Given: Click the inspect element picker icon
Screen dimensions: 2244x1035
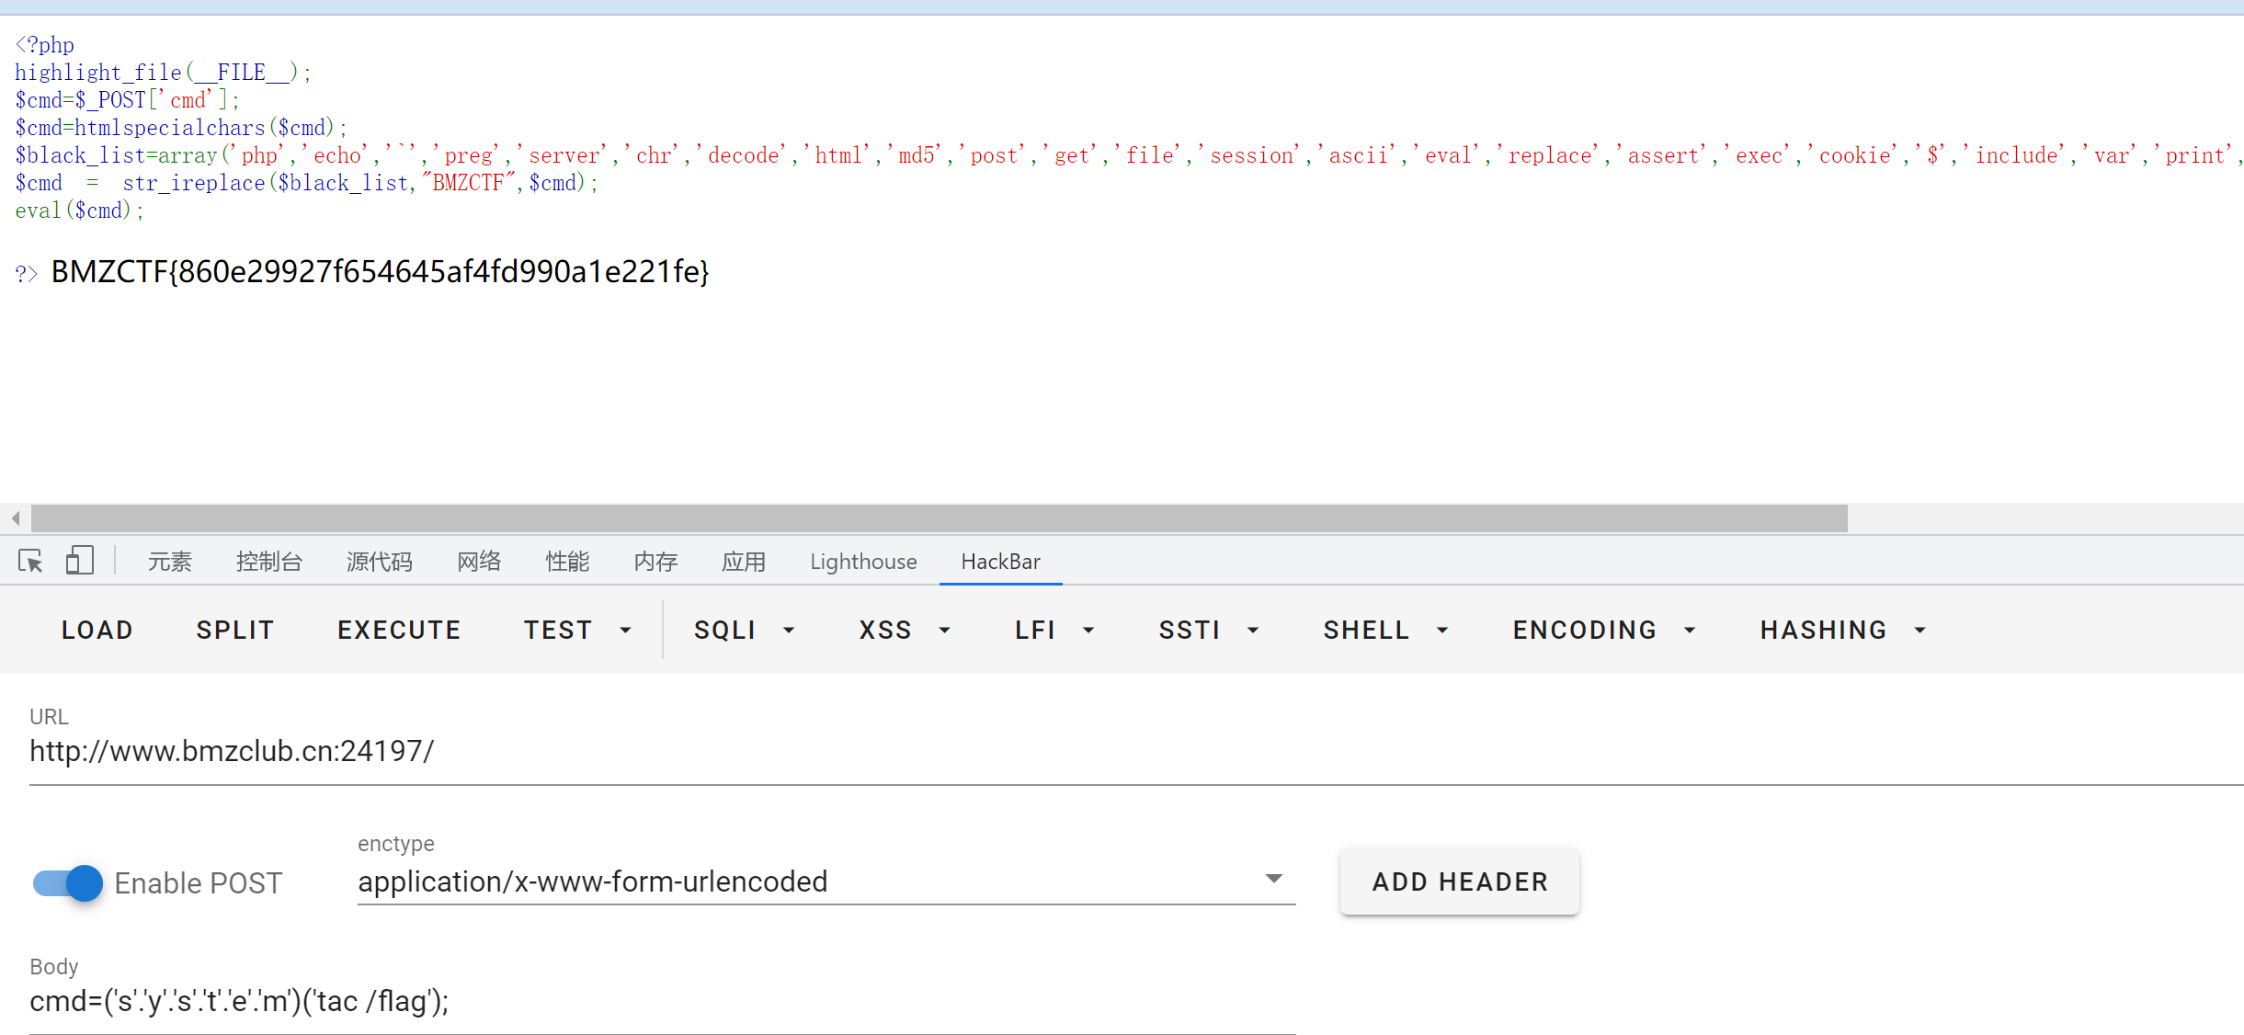Looking at the screenshot, I should [x=30, y=561].
